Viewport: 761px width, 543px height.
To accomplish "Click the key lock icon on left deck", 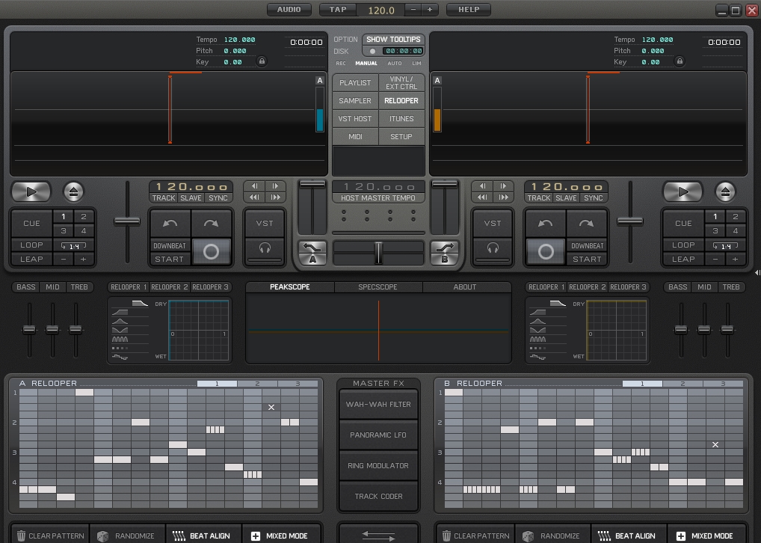I will coord(261,61).
